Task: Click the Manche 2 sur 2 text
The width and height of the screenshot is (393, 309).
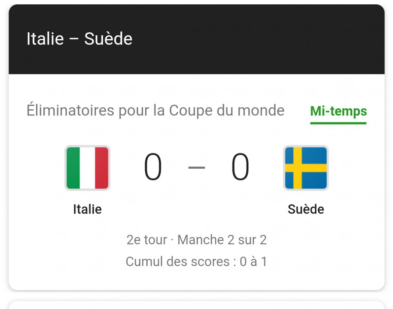Action: (x=222, y=240)
